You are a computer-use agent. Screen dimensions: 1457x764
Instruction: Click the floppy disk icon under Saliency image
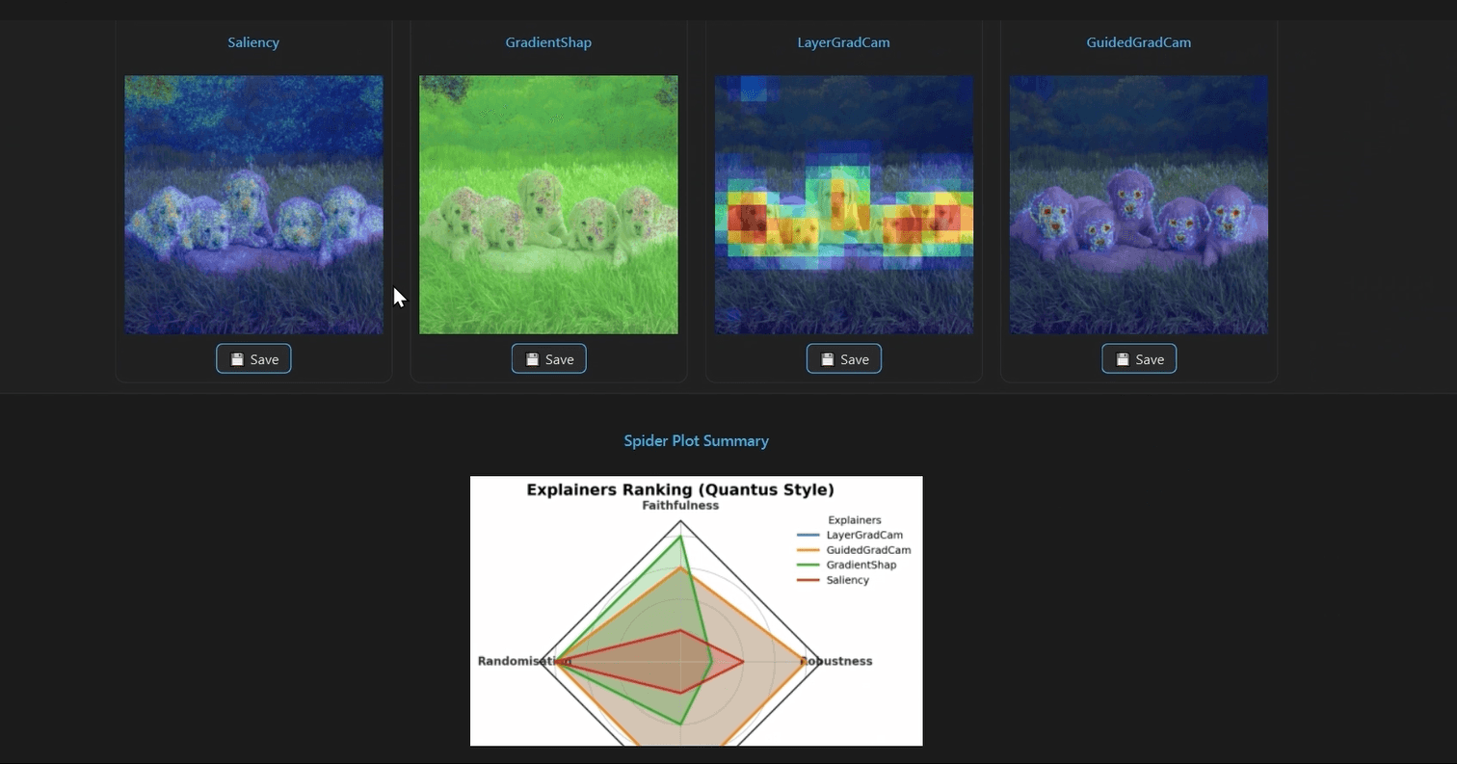pyautogui.click(x=237, y=359)
